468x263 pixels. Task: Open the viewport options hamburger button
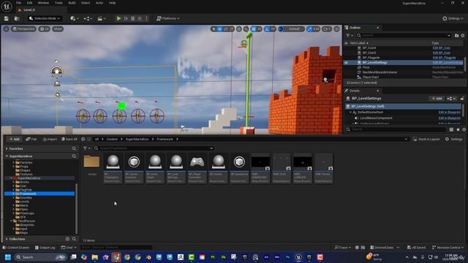(7, 29)
